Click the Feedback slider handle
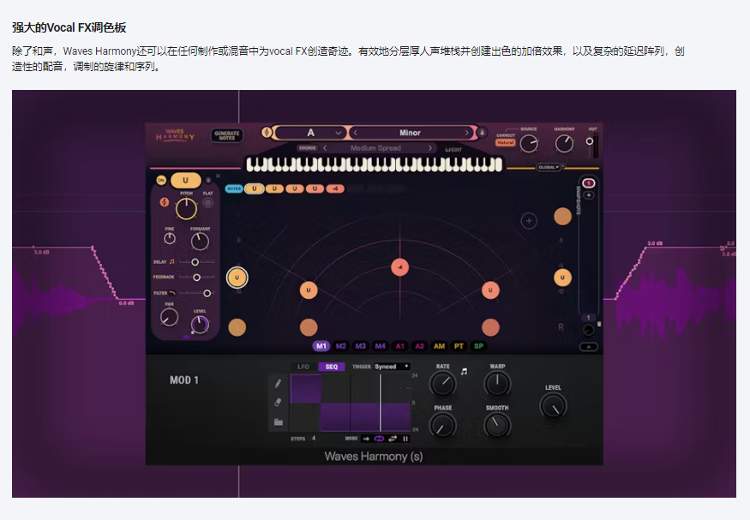The image size is (750, 520). tap(197, 278)
